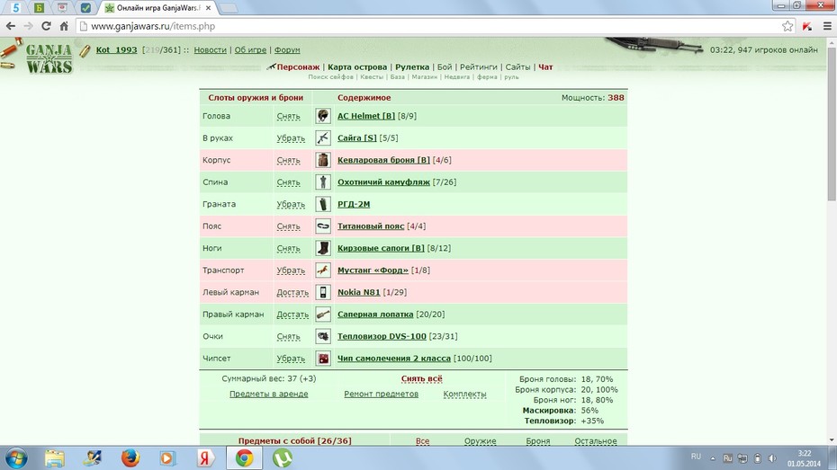Open the Рейтинги menu item
The image size is (837, 470).
[x=478, y=67]
